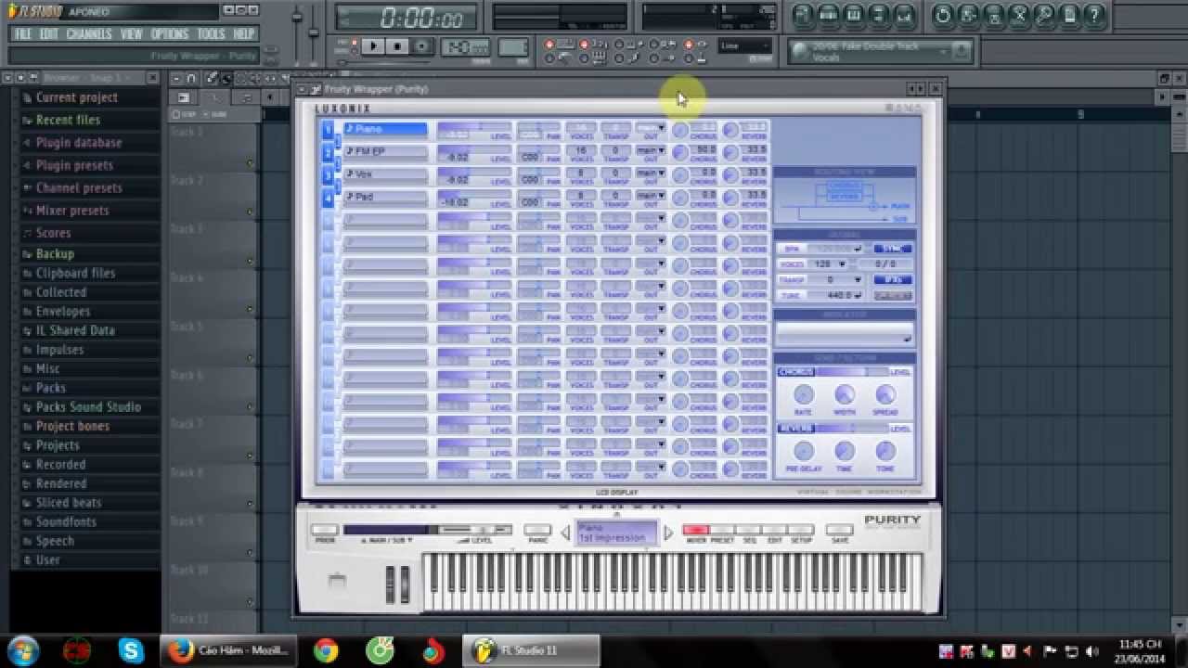Open the VIEW menu
This screenshot has width=1188, height=668.
(132, 34)
